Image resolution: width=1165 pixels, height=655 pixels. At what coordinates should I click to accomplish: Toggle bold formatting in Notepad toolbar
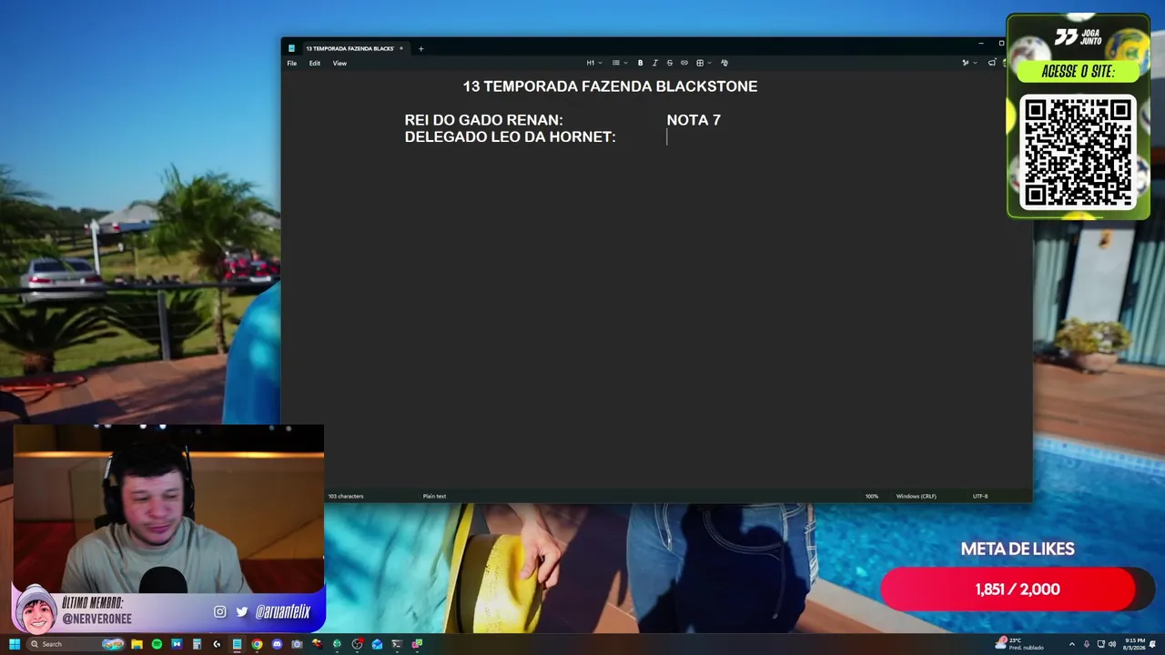640,63
